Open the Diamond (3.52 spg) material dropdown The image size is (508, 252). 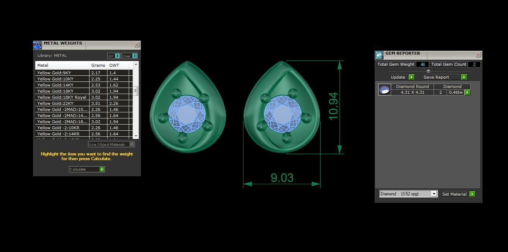click(x=434, y=194)
